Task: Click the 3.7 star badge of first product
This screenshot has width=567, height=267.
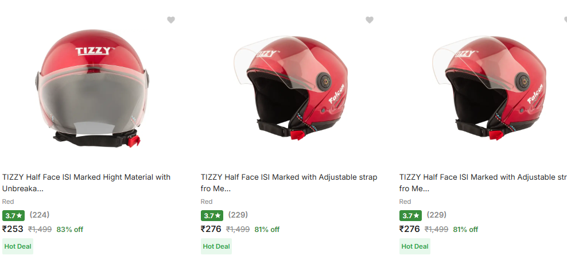Action: pos(13,216)
